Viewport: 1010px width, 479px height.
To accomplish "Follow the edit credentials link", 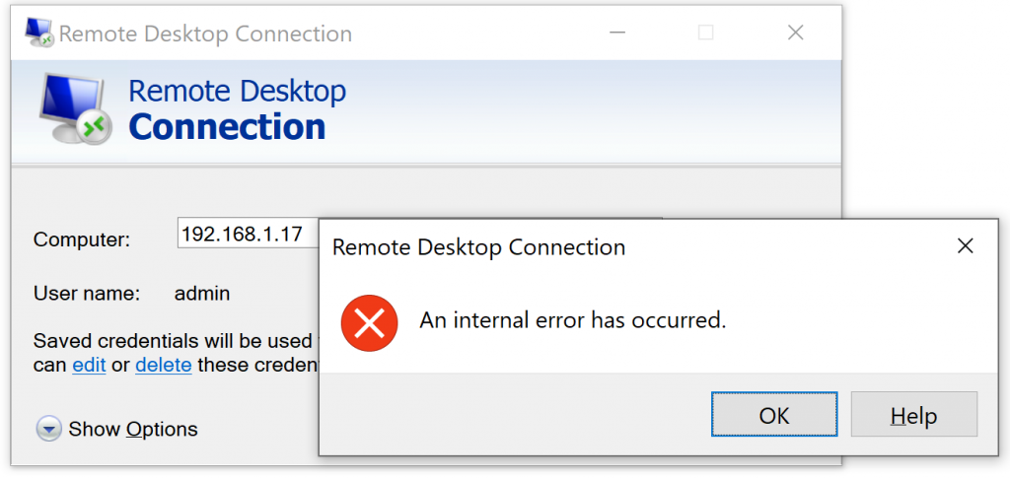I will coord(89,365).
